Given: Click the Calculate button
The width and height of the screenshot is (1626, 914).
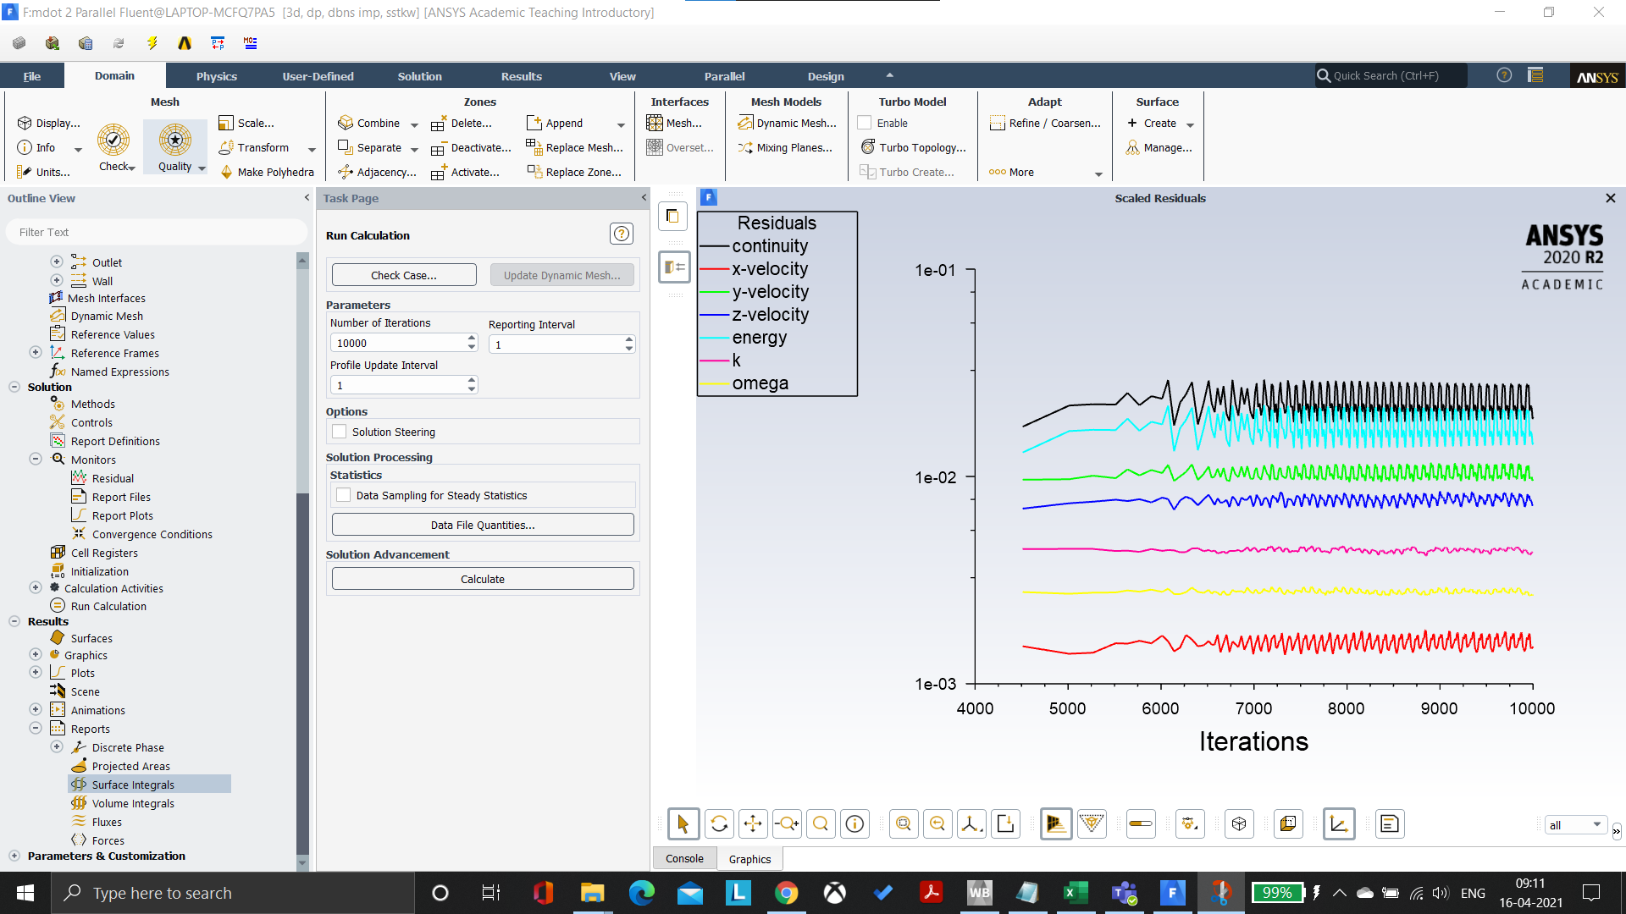Looking at the screenshot, I should coord(483,579).
